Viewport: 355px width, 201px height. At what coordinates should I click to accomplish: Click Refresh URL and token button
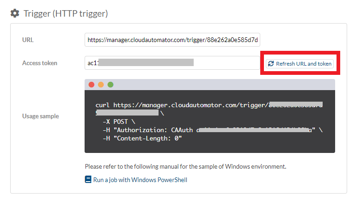(300, 64)
